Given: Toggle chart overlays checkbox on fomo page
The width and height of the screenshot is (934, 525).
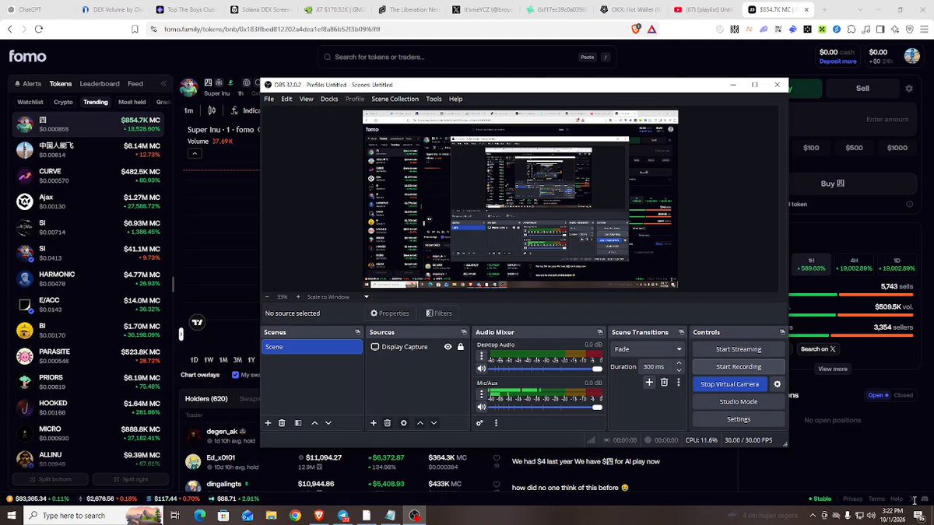Looking at the screenshot, I should (236, 375).
